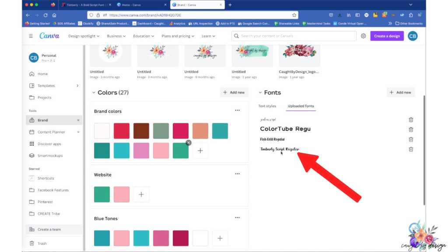Click Create a team in the sidebar
This screenshot has width=448, height=252.
pos(54,229)
